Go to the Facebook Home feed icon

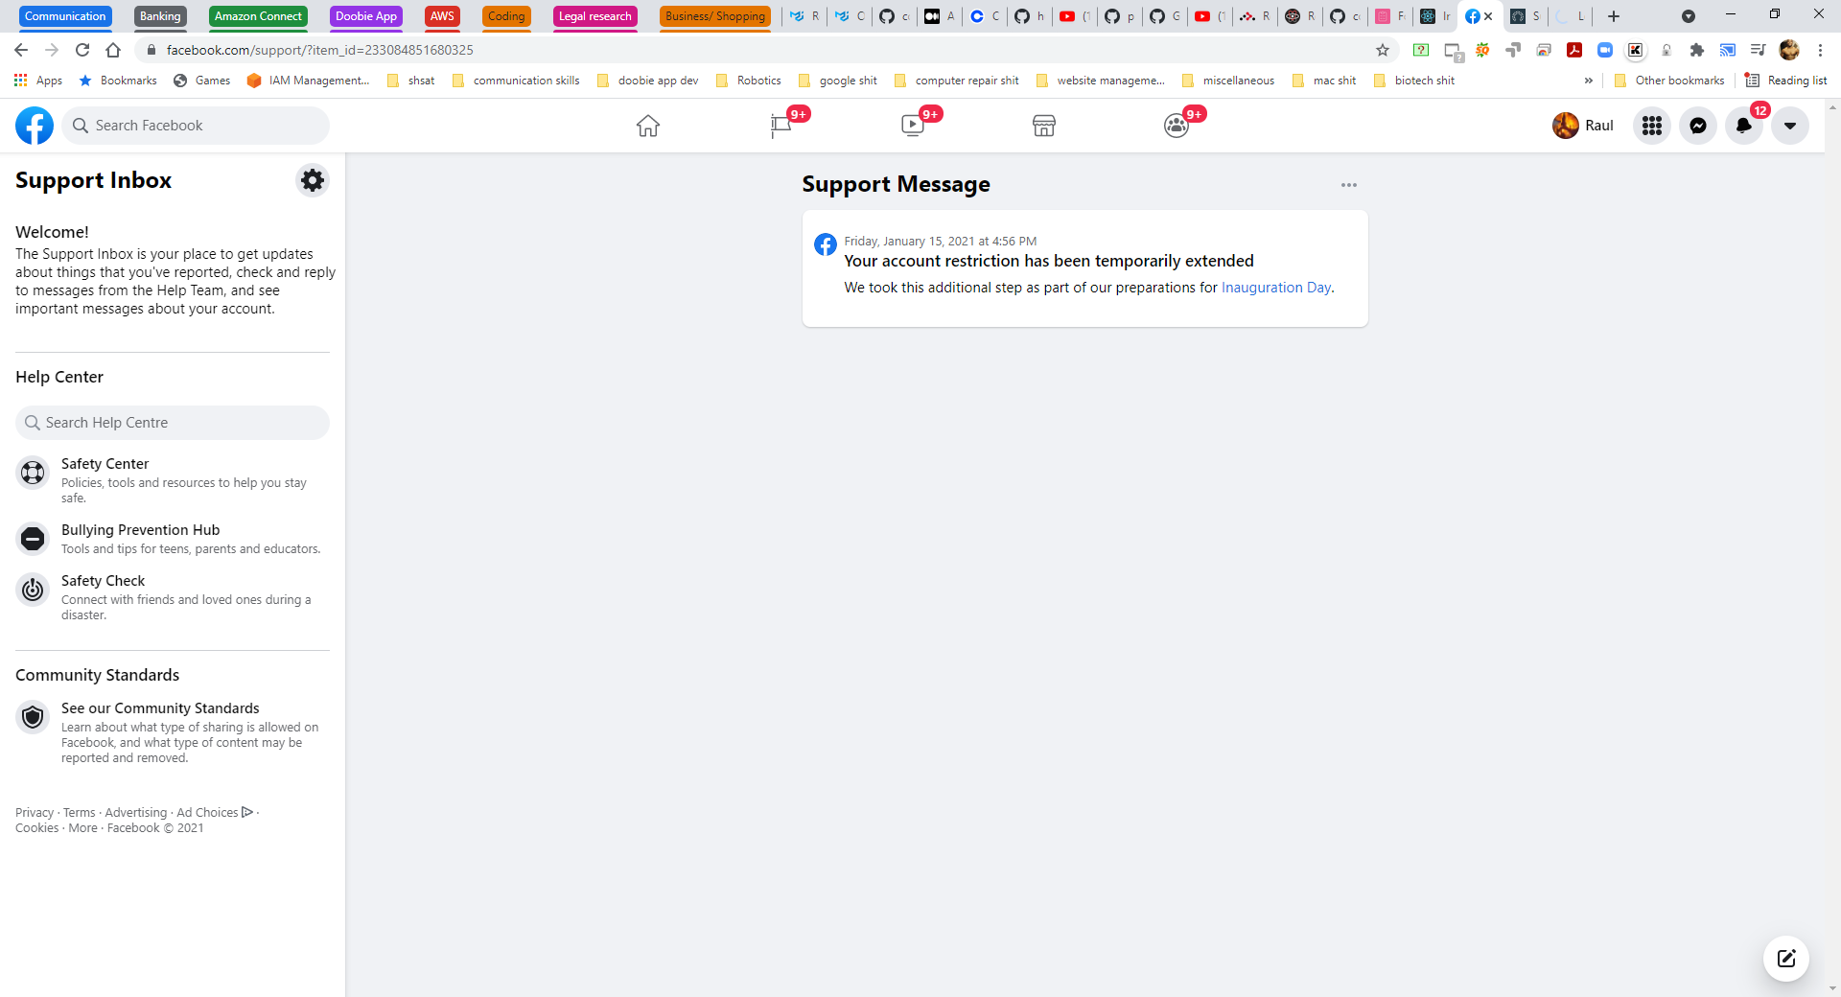[x=648, y=126]
